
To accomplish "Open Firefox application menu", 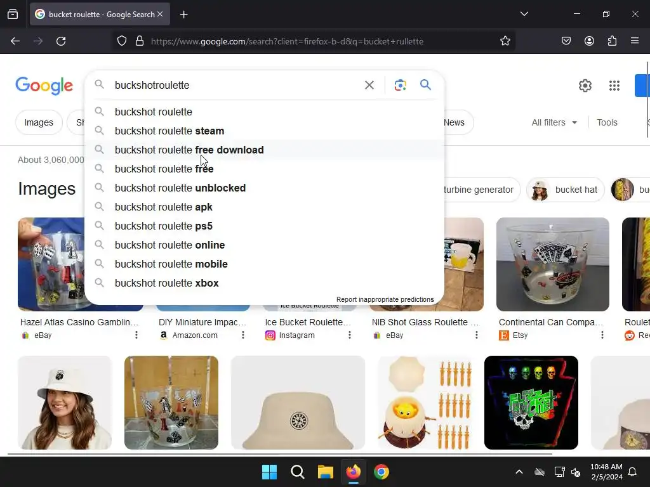I will pyautogui.click(x=635, y=41).
